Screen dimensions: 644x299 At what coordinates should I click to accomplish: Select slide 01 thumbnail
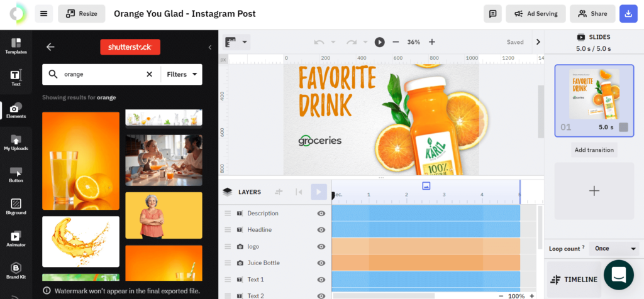594,99
